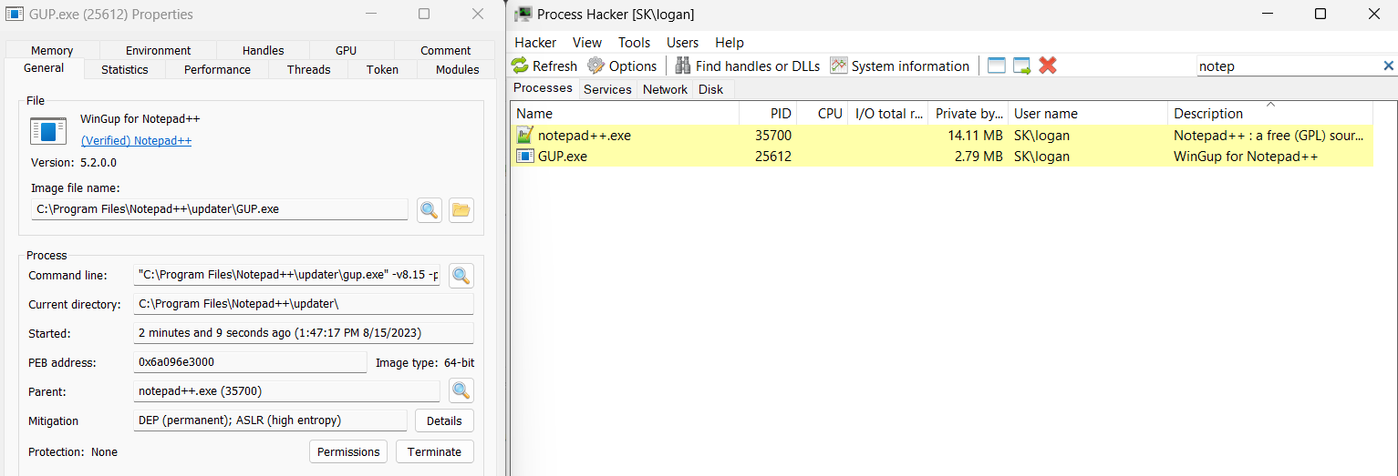Clear the search box with the X icon
This screenshot has height=476, width=1398.
(x=1389, y=66)
